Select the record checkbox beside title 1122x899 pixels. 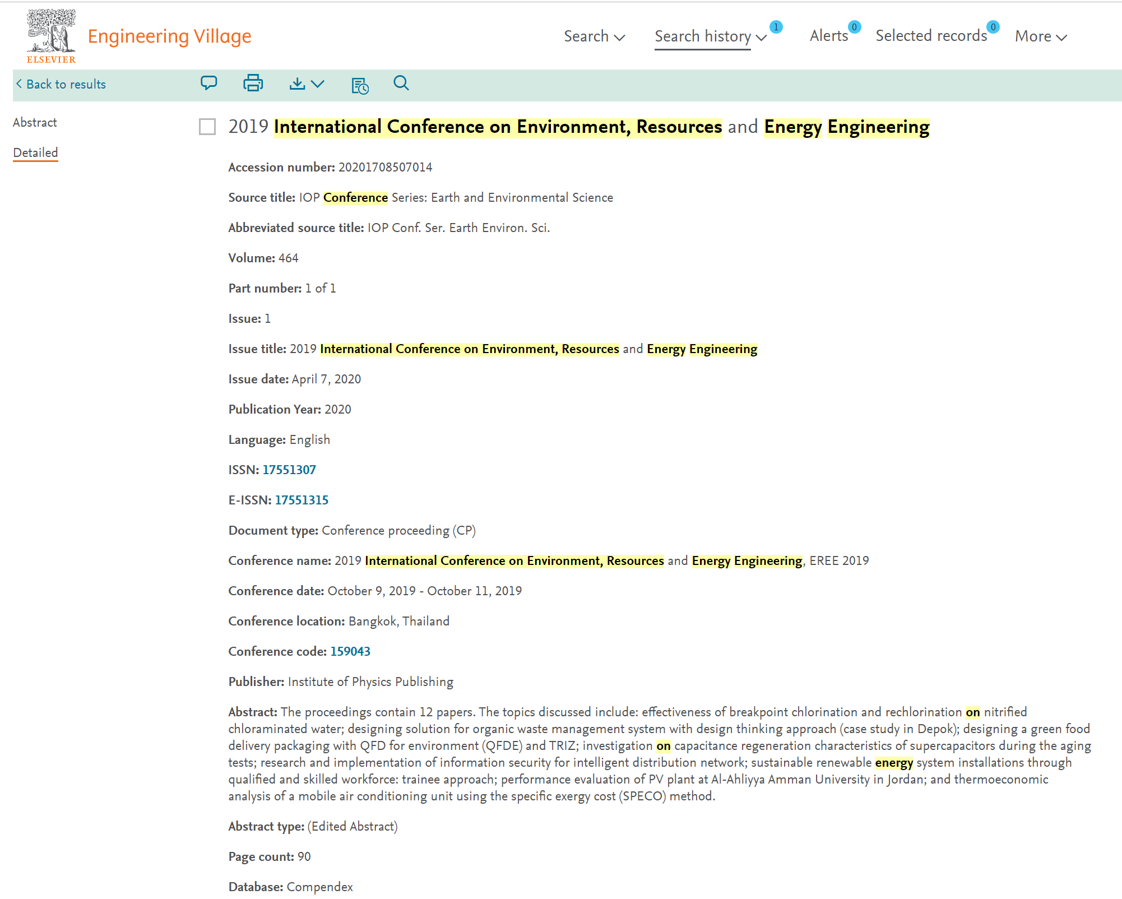[207, 127]
